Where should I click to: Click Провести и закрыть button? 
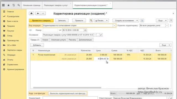tap(41, 21)
